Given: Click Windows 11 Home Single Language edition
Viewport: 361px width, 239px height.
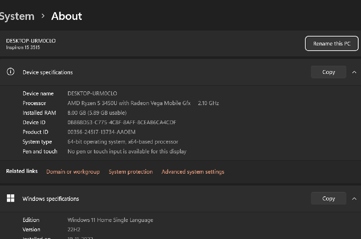Looking at the screenshot, I should tap(110, 220).
